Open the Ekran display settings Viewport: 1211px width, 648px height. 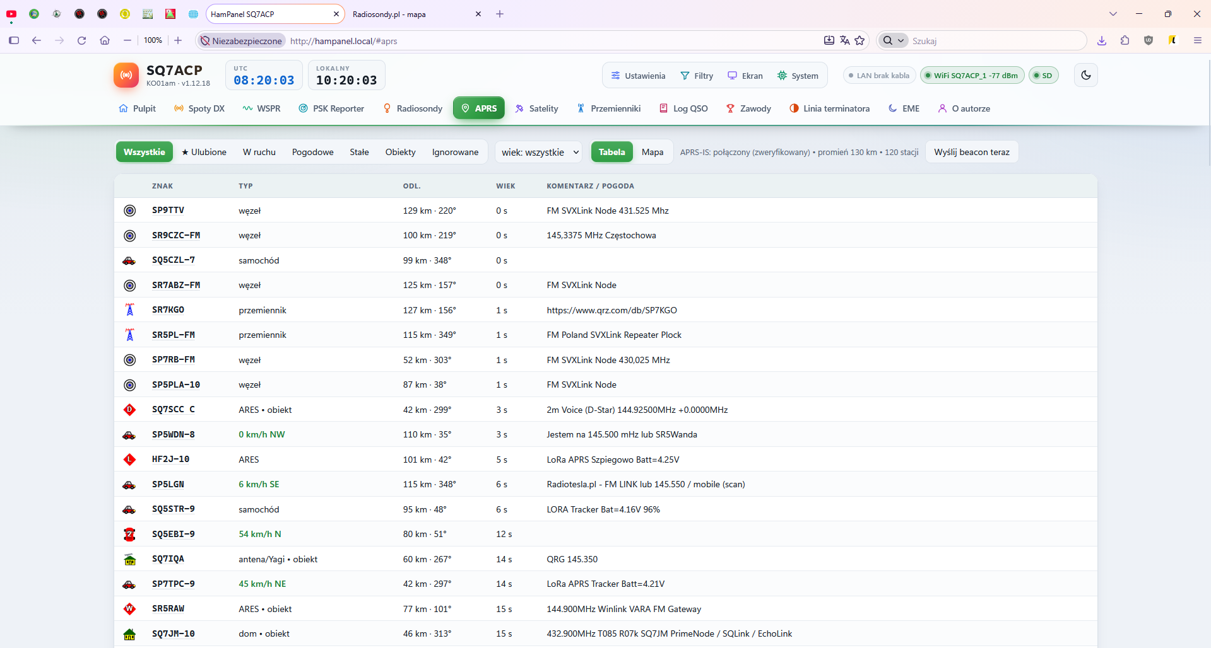tap(745, 76)
